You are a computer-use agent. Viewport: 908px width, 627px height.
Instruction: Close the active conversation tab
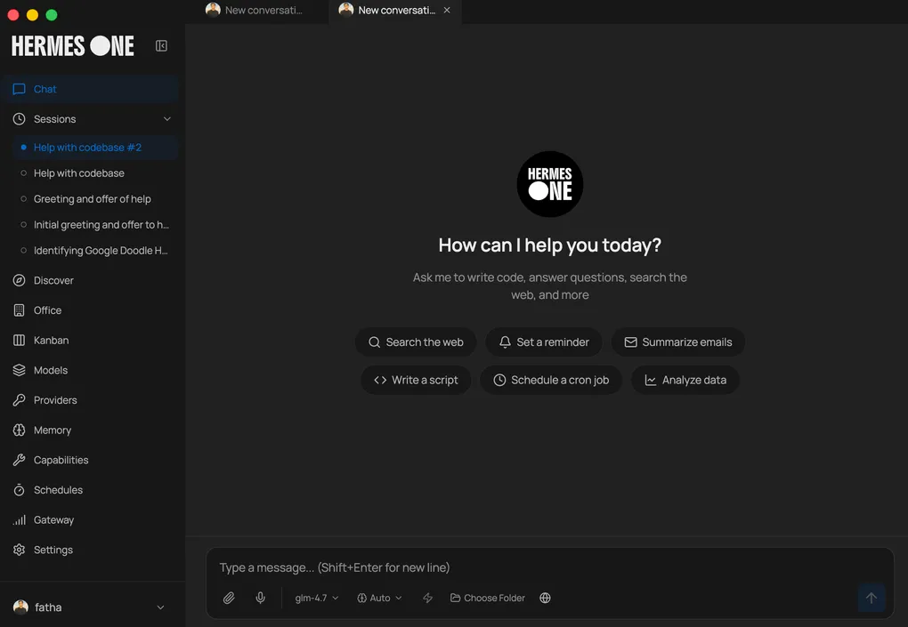click(x=447, y=10)
